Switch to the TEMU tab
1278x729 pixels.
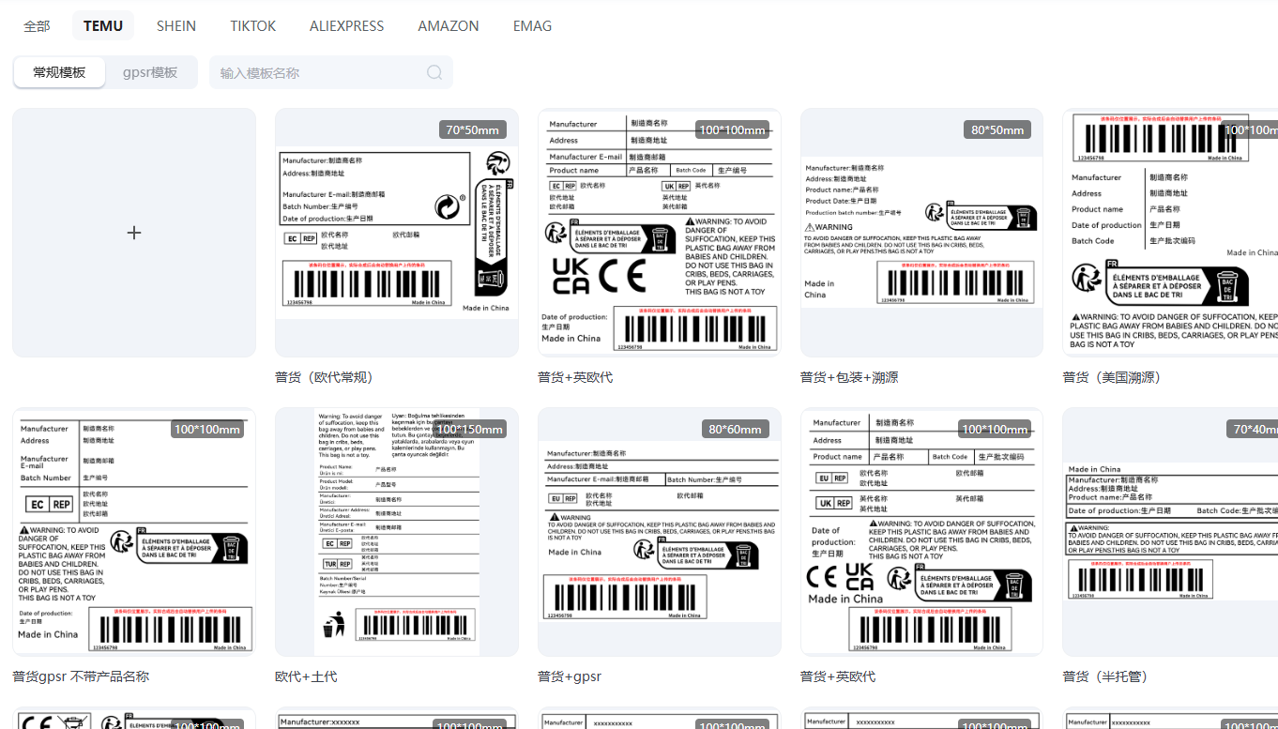[103, 26]
